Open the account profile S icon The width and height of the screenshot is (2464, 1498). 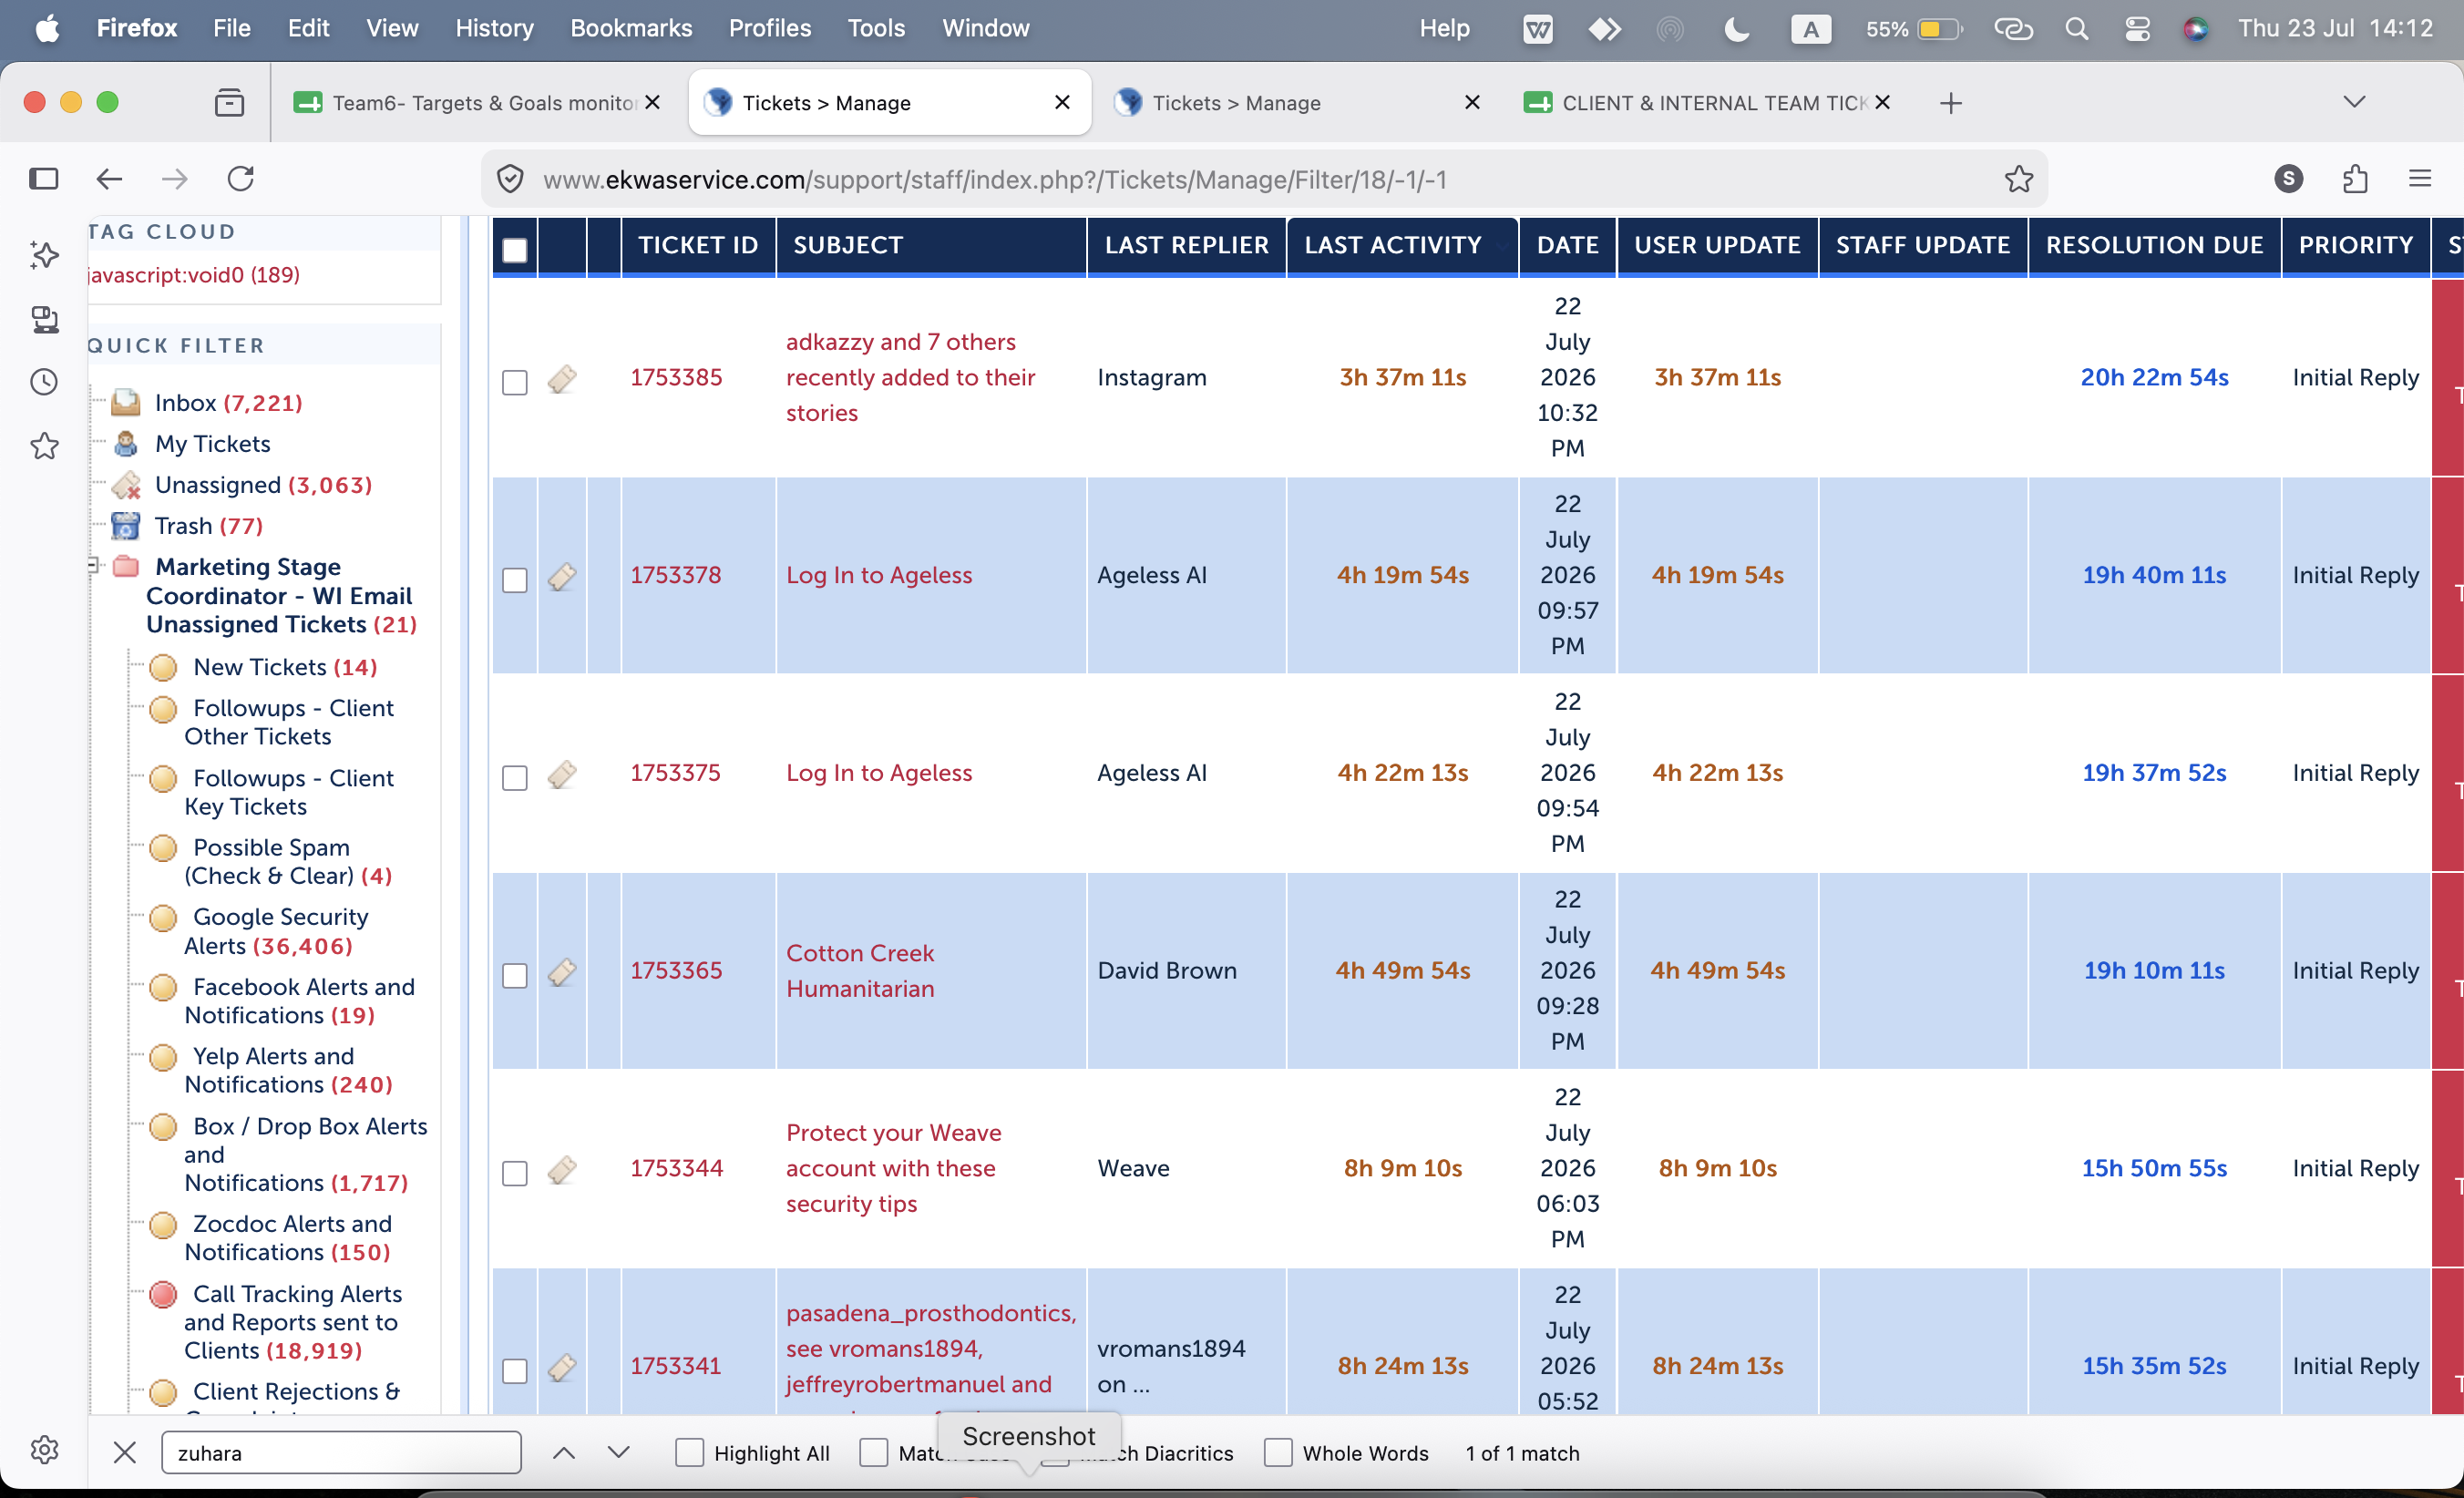[2289, 179]
